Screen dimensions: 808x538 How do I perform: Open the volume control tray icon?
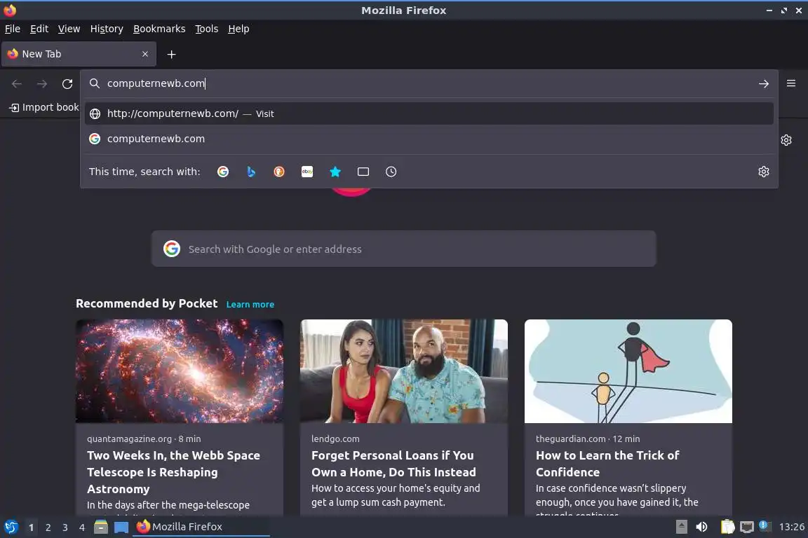click(701, 527)
